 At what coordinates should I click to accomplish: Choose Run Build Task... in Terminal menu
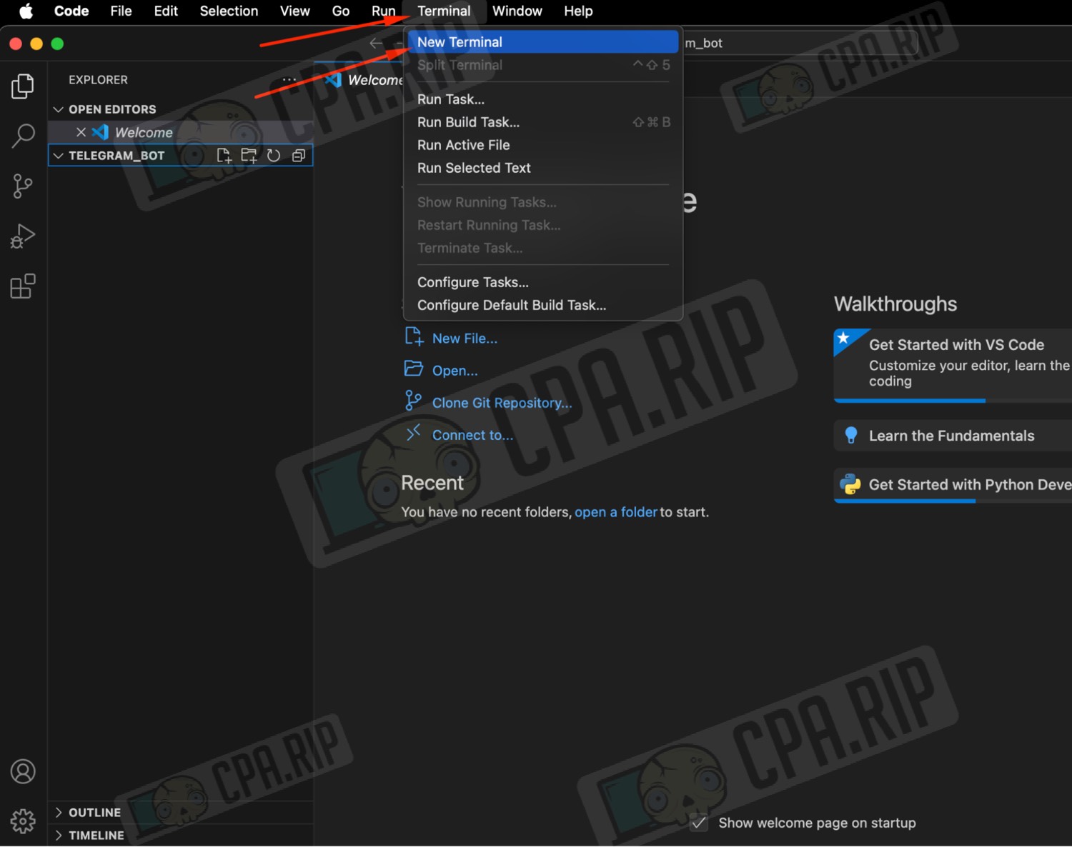543,122
